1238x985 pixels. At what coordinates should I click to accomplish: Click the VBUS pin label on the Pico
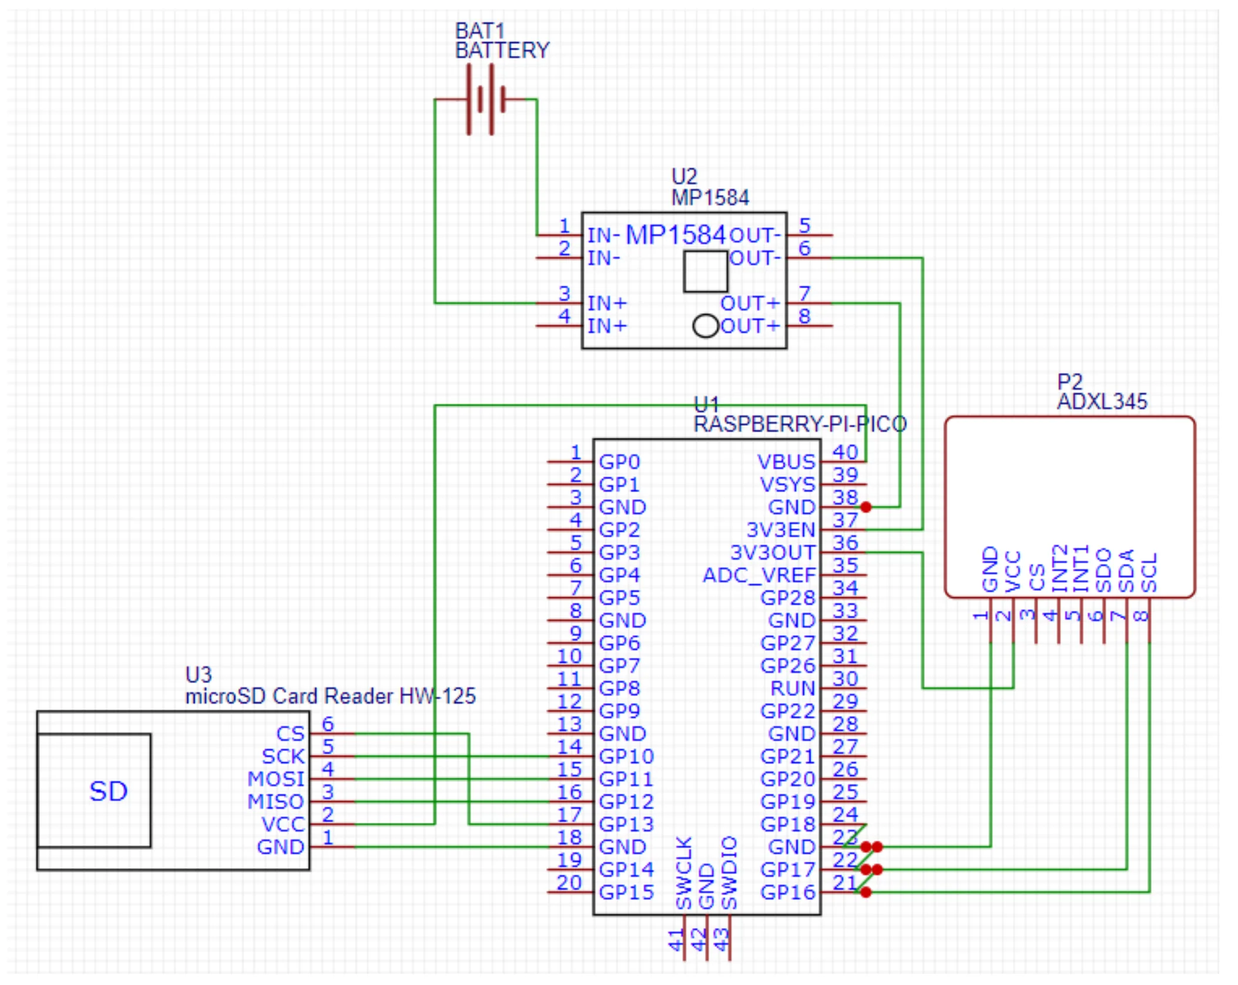click(786, 462)
